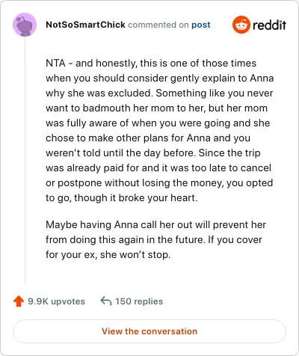The height and width of the screenshot is (356, 299).
Task: Open View the conversation button
Action: (149, 331)
